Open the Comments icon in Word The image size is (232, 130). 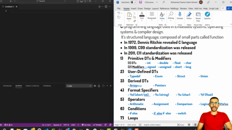point(223,8)
